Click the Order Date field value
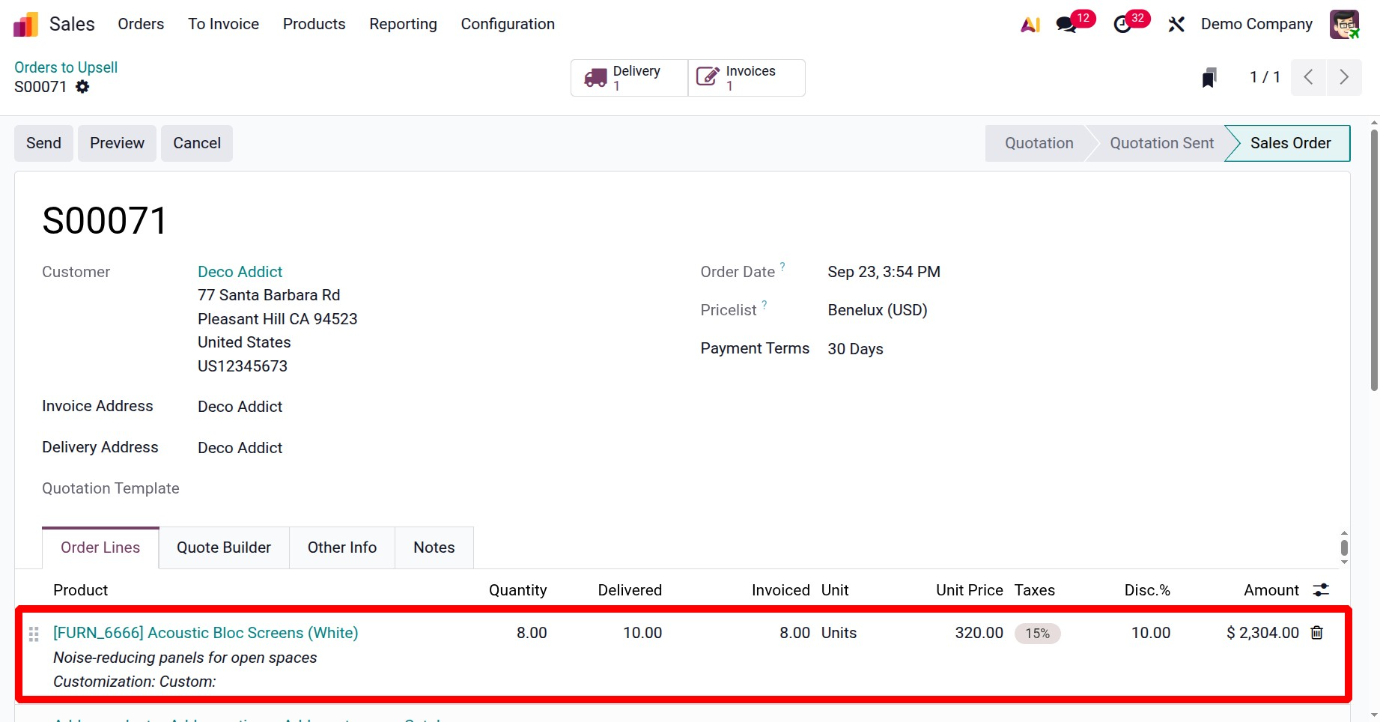The width and height of the screenshot is (1380, 722). pyautogui.click(x=884, y=272)
